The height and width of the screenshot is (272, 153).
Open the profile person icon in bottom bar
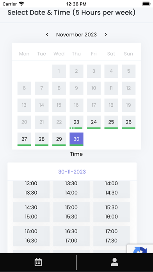114,262
